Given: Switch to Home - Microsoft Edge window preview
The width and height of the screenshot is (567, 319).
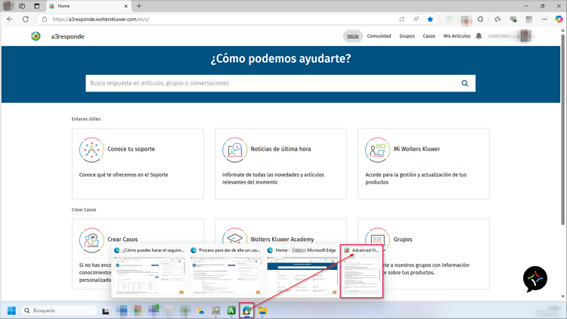Looking at the screenshot, I should point(302,271).
